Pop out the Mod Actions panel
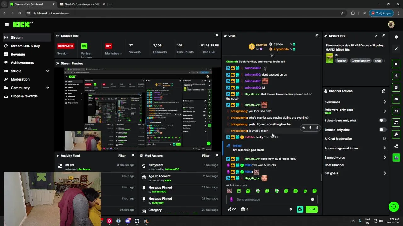 216,156
